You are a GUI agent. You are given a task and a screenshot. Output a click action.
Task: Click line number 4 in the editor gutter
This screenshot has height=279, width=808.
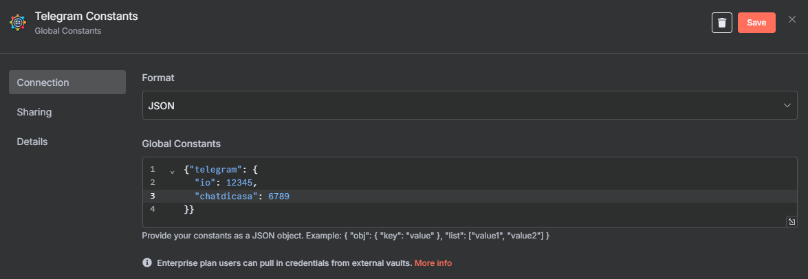[x=152, y=209]
